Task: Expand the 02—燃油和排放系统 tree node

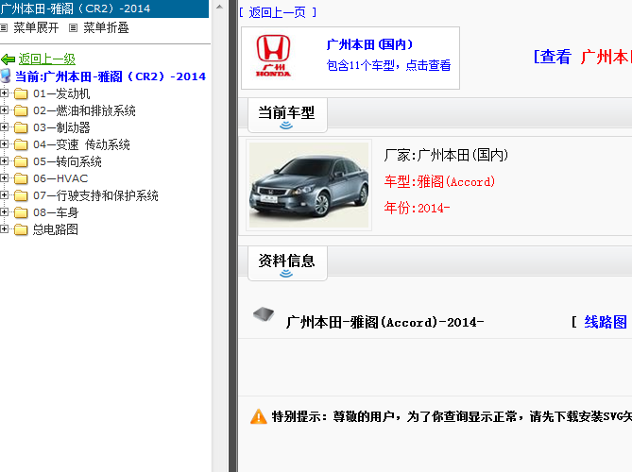Action: click(4, 110)
